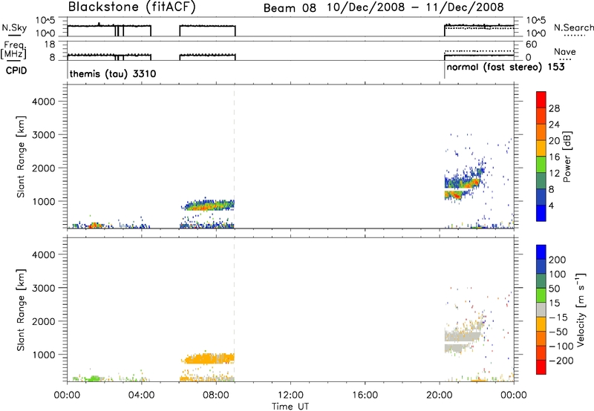Click the "28" tick label on the Power colorbar
The width and height of the screenshot is (594, 411).
tap(554, 108)
